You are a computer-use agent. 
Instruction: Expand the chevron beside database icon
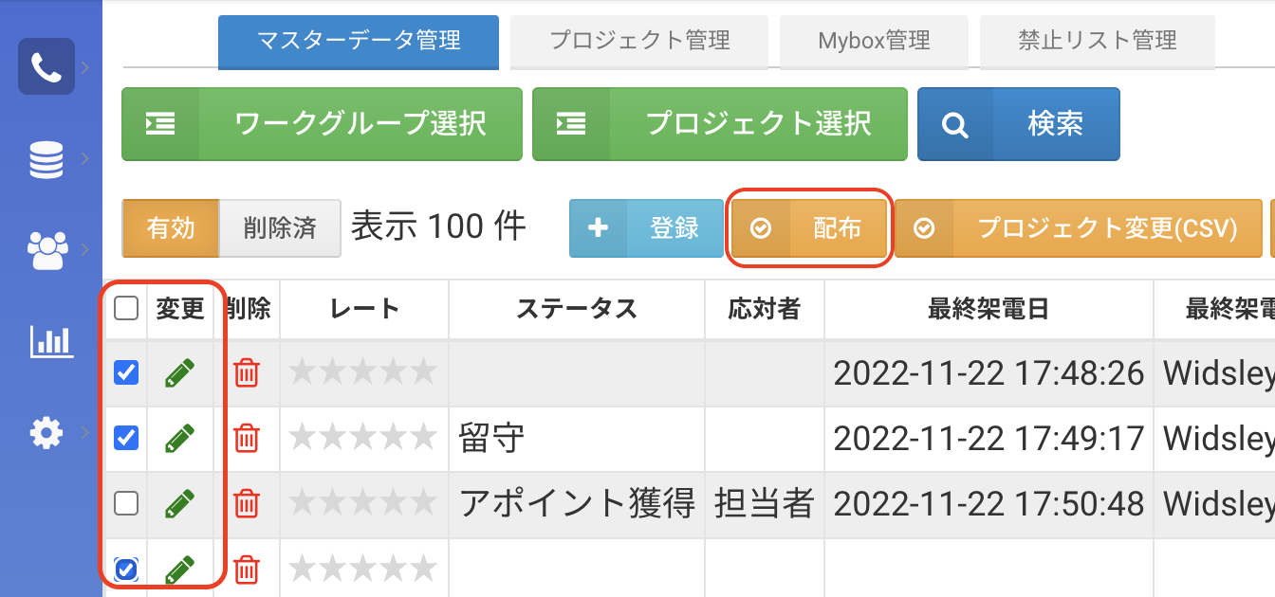click(86, 158)
